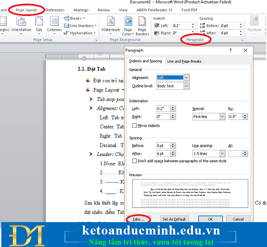Switch to the Mailings tab

click(x=81, y=10)
